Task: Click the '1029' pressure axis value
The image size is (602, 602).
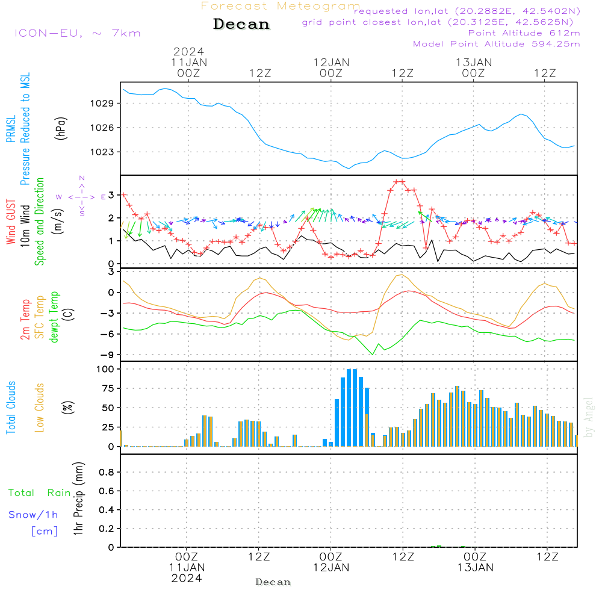Action: [x=102, y=104]
